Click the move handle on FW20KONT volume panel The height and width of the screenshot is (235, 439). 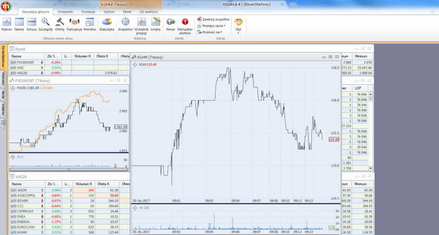pyautogui.click(x=13, y=157)
